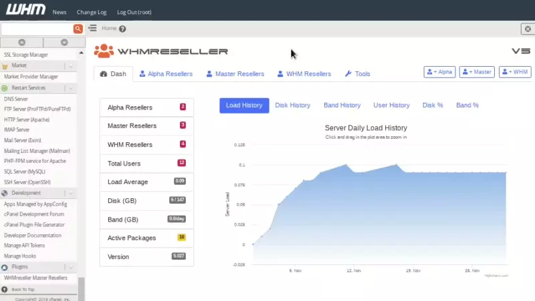Click the Alpha Resellers count badge 2
Screen dimensions: 535x301
coord(183,107)
